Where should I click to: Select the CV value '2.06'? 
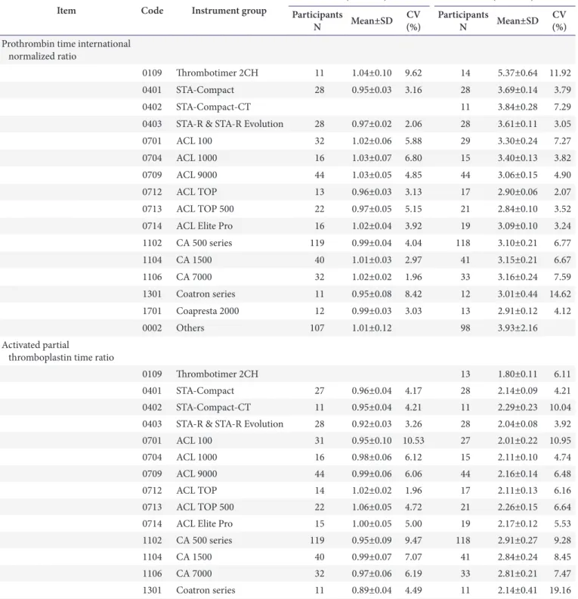pyautogui.click(x=413, y=124)
